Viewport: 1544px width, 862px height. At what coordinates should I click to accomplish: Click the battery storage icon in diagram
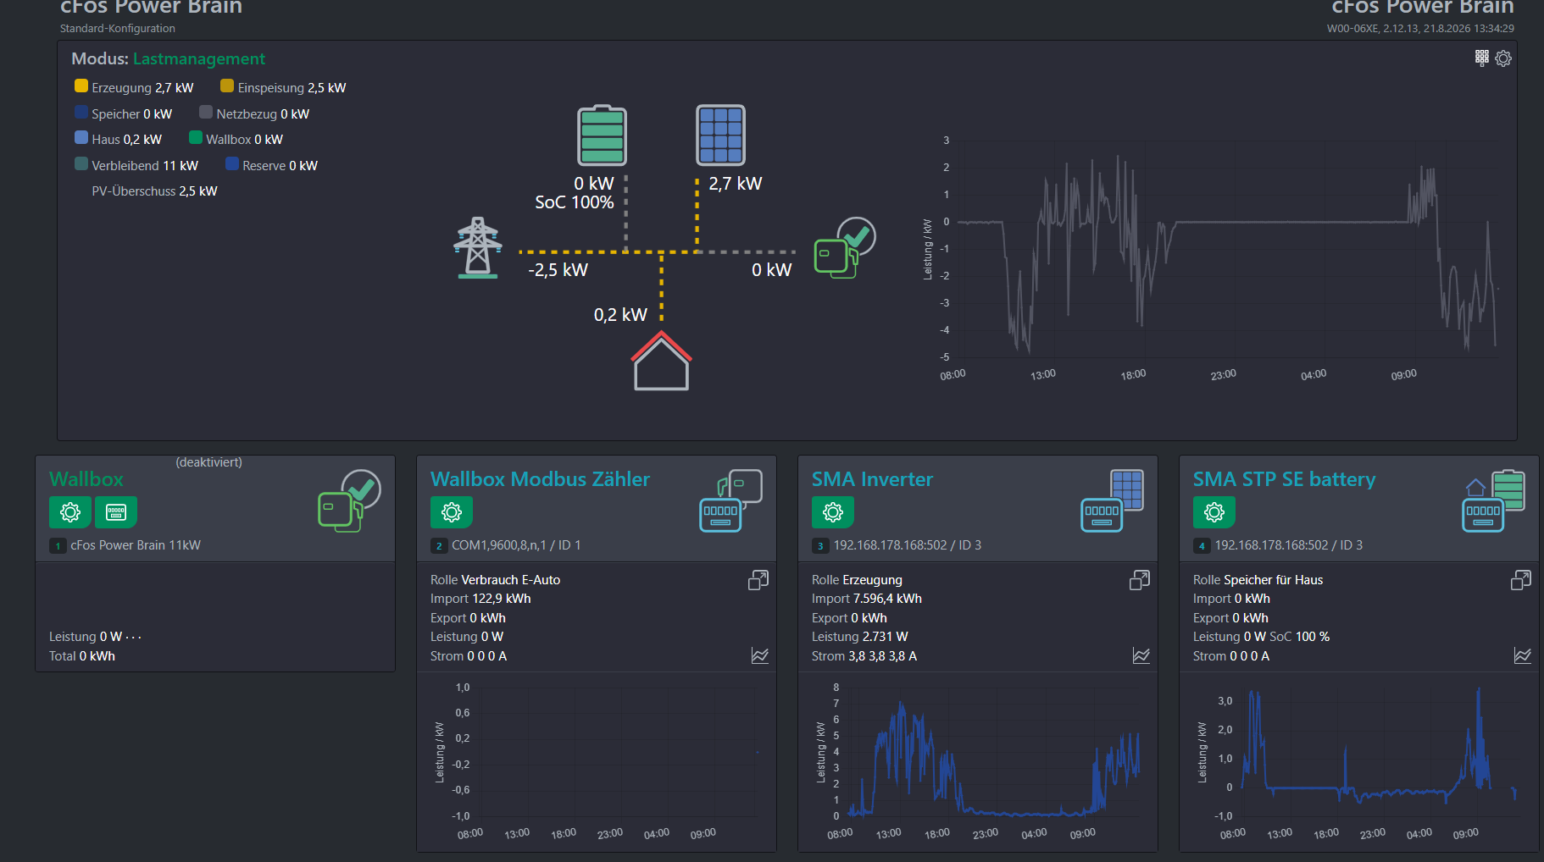(x=602, y=135)
